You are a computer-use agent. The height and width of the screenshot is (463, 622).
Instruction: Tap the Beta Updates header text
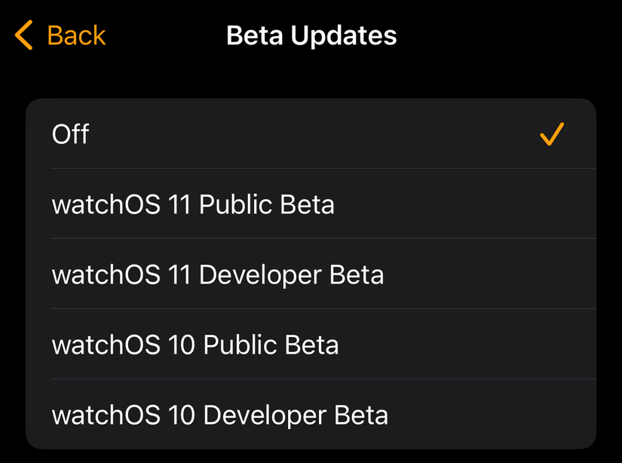pos(311,35)
